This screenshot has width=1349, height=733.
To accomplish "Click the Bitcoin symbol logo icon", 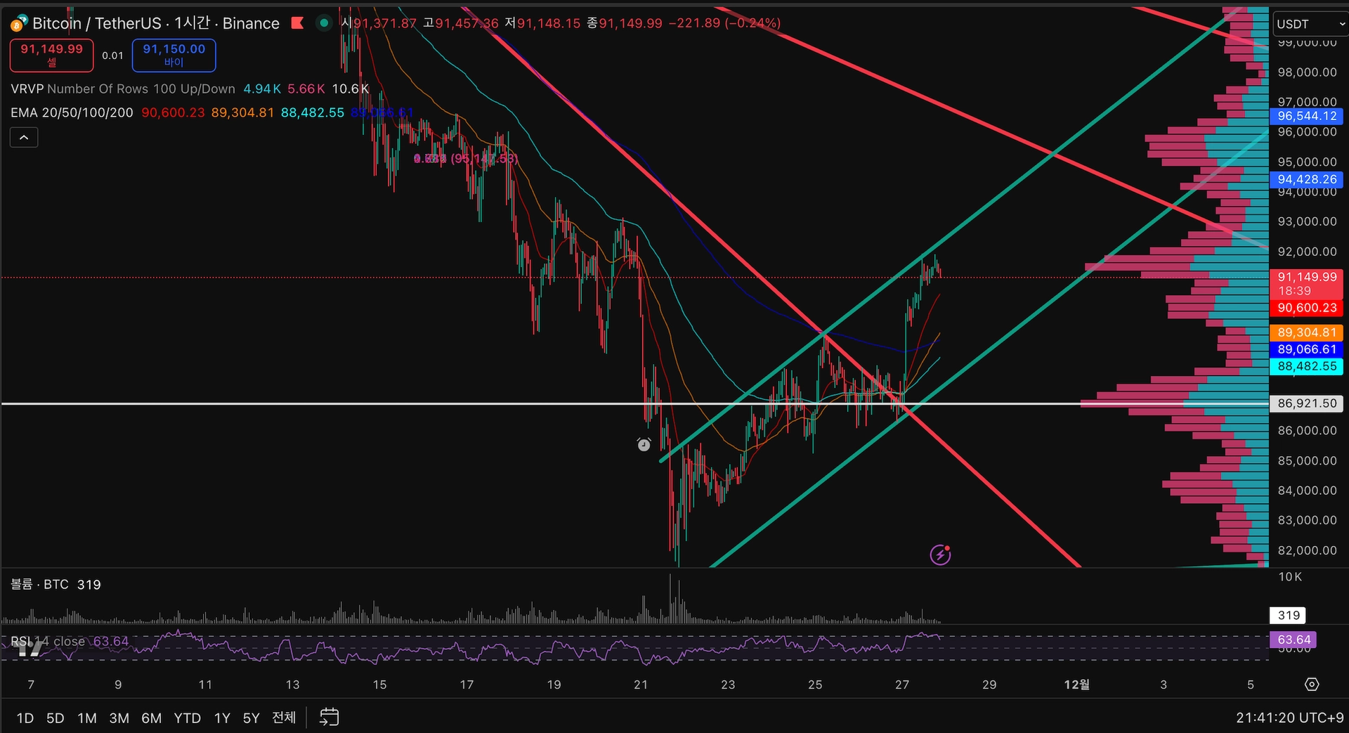I will pos(18,24).
